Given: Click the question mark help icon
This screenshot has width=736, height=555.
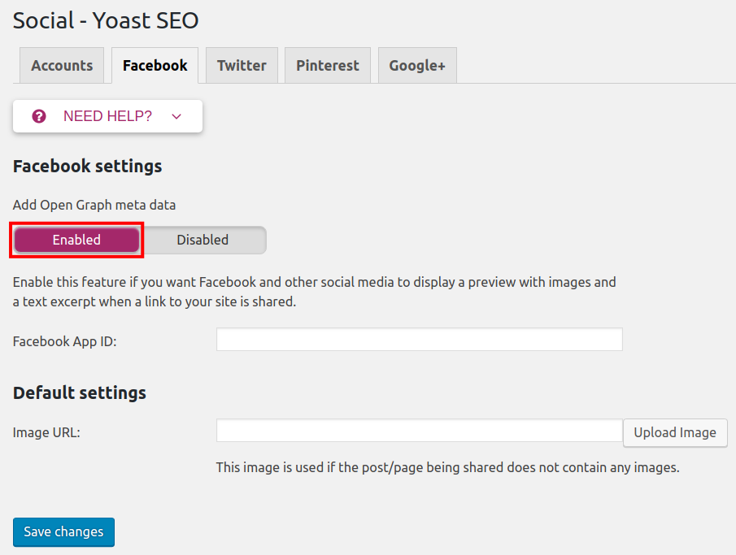Looking at the screenshot, I should (39, 116).
